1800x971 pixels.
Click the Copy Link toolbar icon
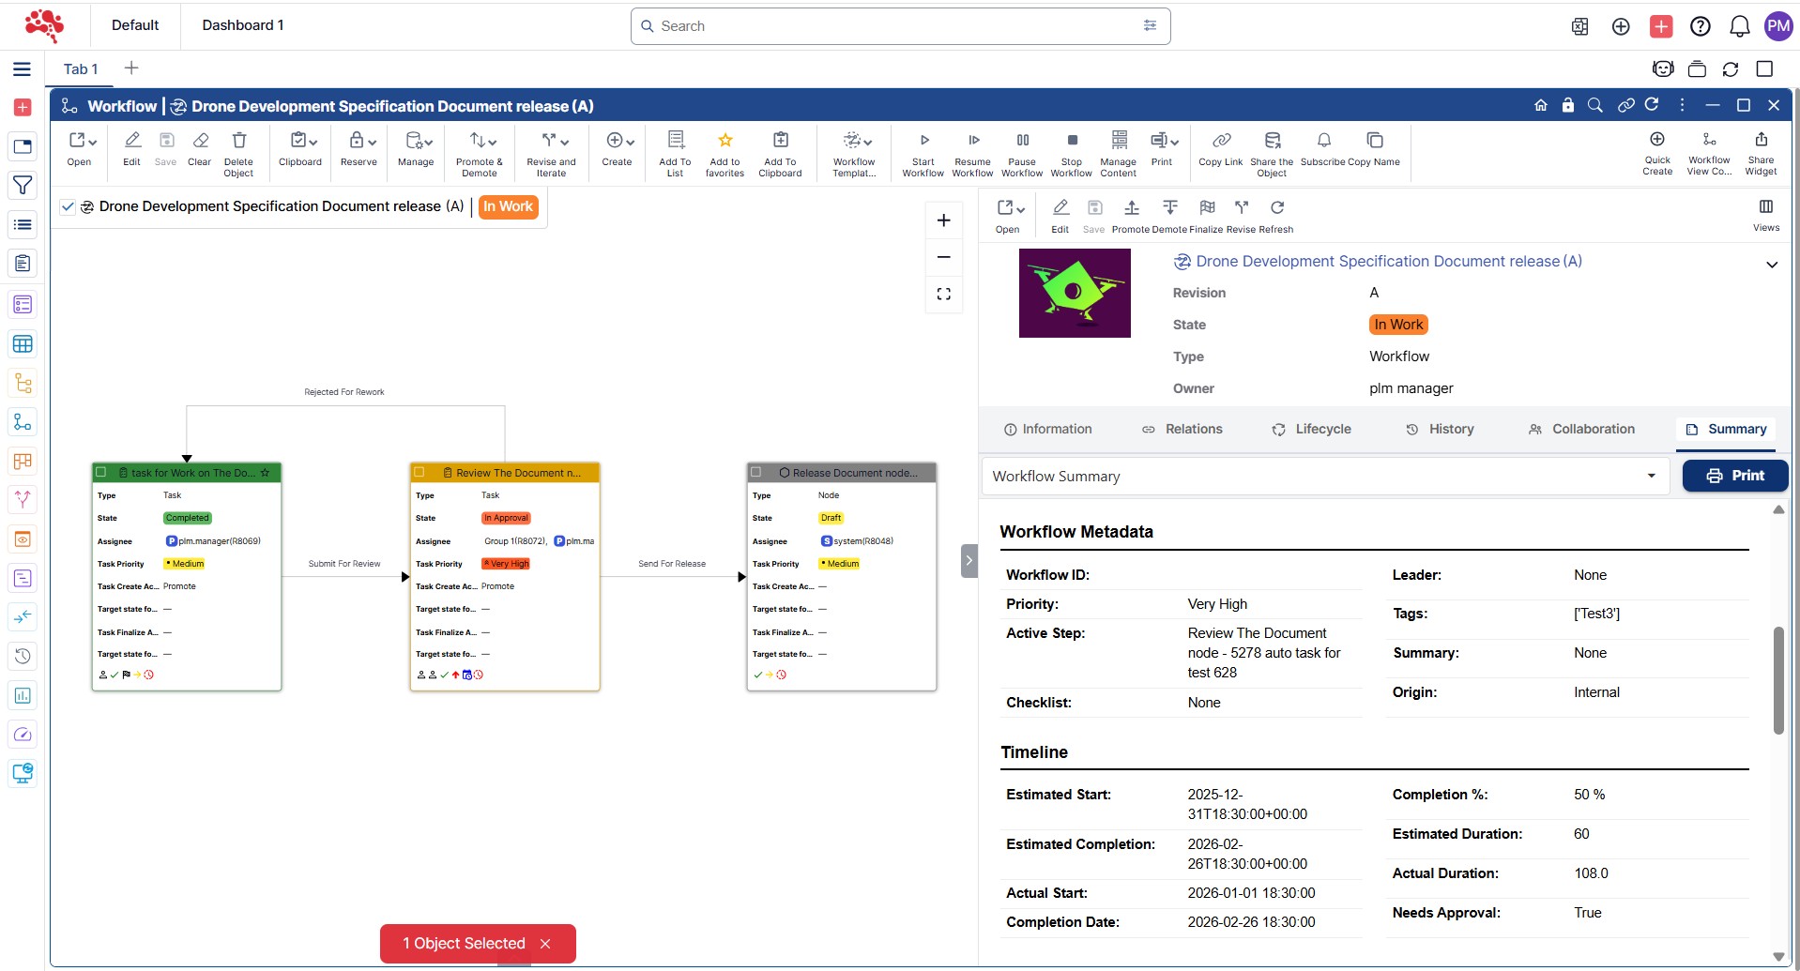point(1220,141)
